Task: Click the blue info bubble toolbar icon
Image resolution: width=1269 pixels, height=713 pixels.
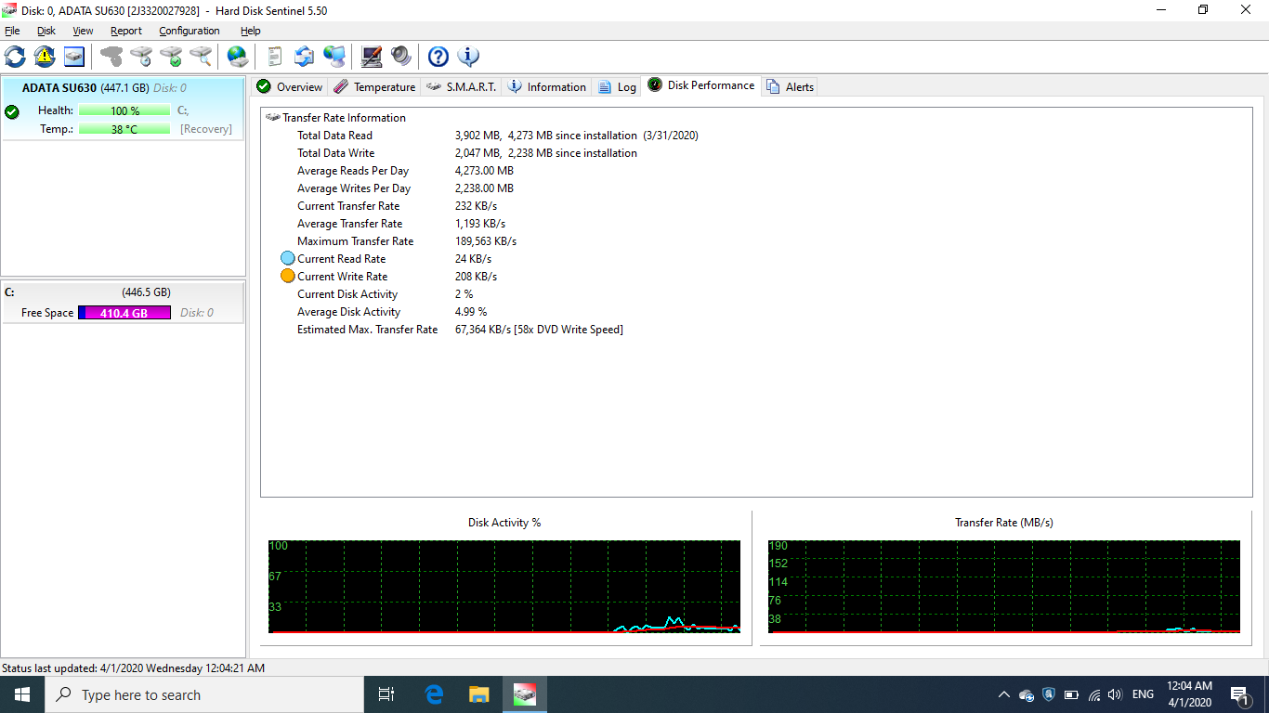Action: pos(468,57)
